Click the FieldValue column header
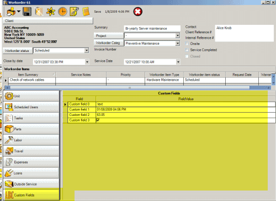Screen dimensions: 276x201 [185, 99]
